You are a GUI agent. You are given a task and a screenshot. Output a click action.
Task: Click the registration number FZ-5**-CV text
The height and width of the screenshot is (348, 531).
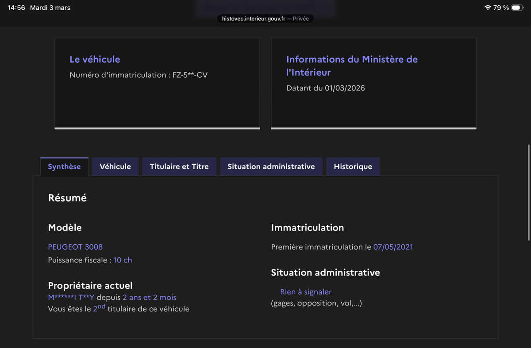[x=190, y=75]
